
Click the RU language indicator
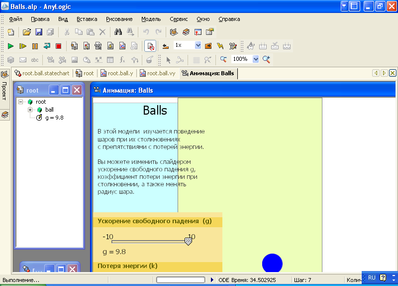pyautogui.click(x=372, y=278)
